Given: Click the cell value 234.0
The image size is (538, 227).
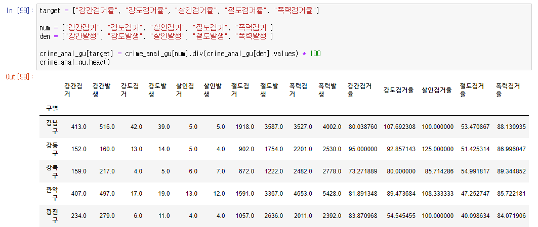Looking at the screenshot, I should coord(78,216).
